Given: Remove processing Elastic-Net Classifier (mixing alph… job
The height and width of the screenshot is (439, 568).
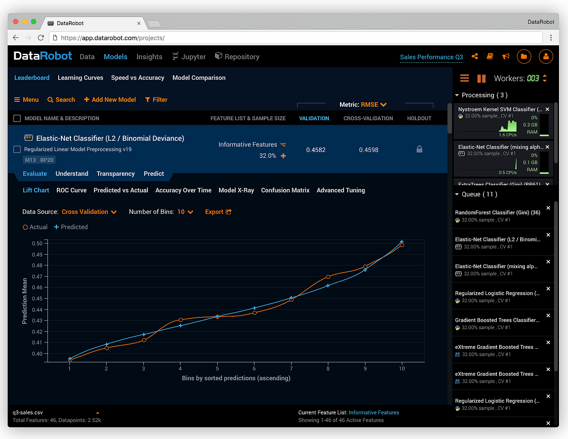Looking at the screenshot, I should 547,147.
